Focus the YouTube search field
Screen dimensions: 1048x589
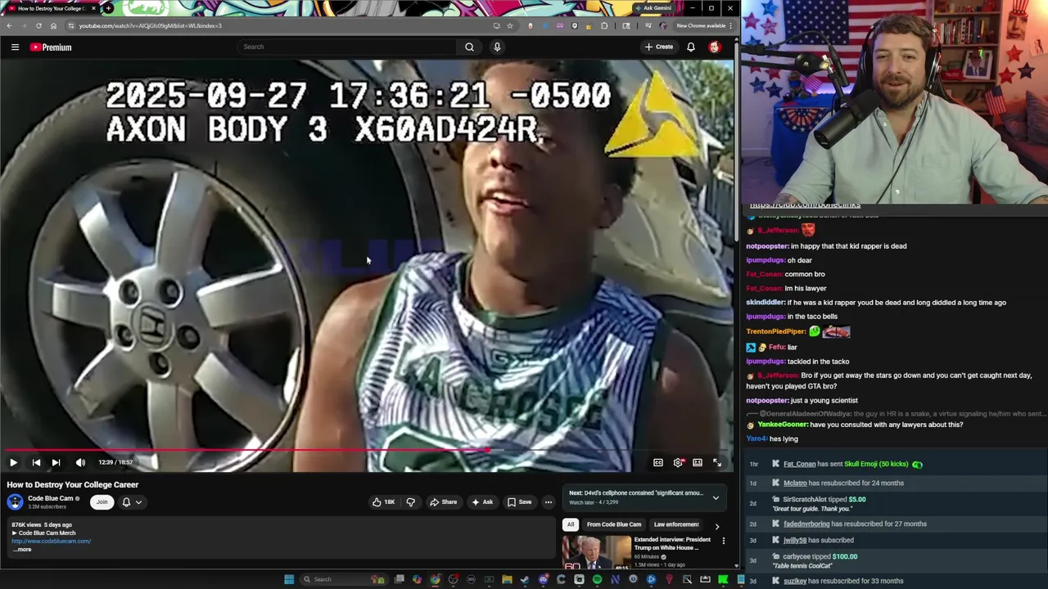pos(346,47)
